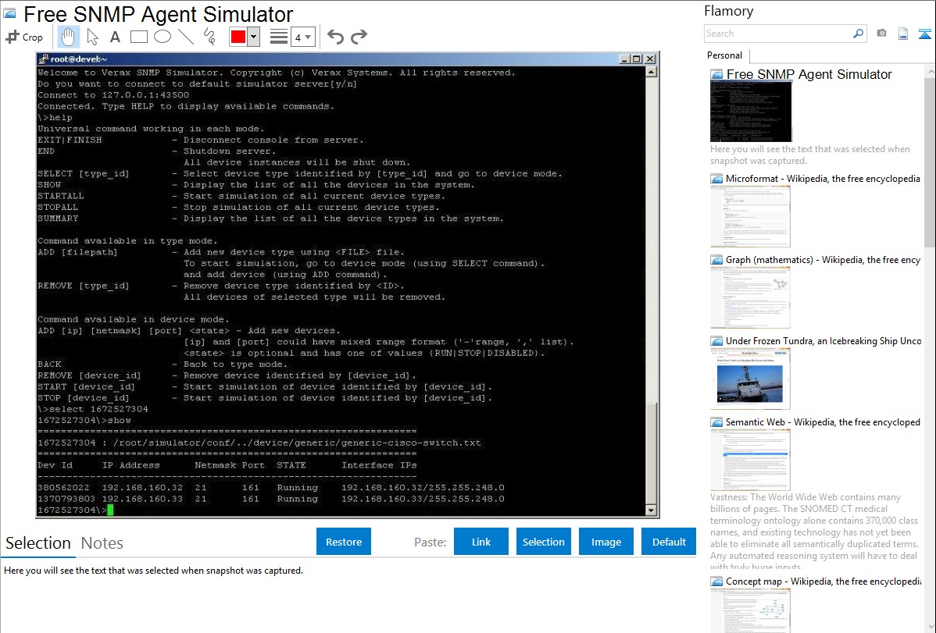This screenshot has height=633, width=936.
Task: Click the page document icon next to camera
Action: click(903, 34)
